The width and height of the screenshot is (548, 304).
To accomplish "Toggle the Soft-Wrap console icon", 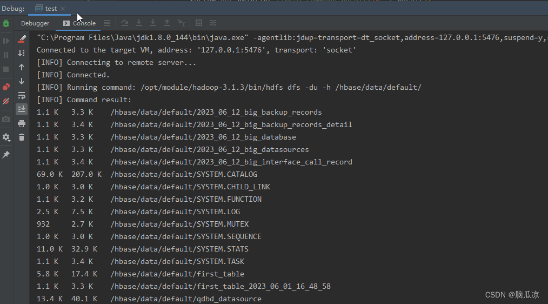I will coord(22,95).
